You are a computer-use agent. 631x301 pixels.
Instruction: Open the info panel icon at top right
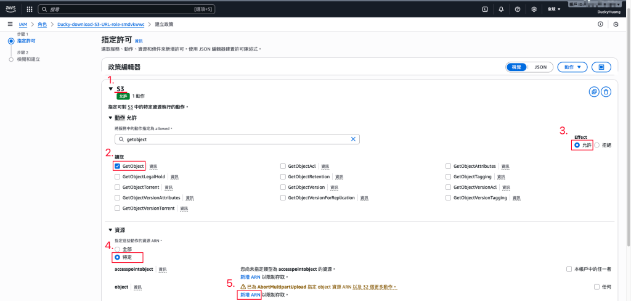click(600, 24)
